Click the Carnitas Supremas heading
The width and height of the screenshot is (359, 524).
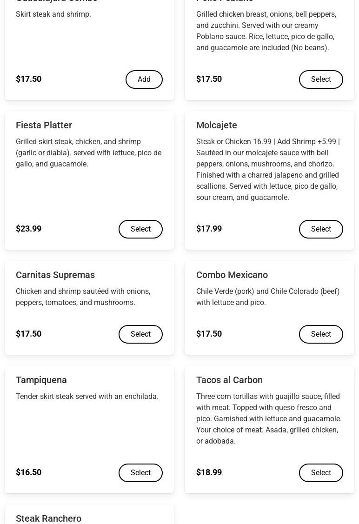pyautogui.click(x=55, y=275)
